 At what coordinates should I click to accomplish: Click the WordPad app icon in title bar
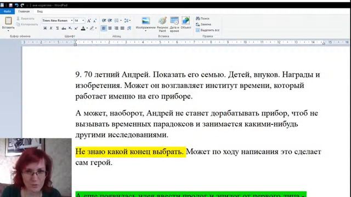(2, 5)
